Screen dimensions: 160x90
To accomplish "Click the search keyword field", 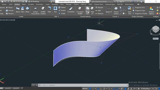I will click(102, 1).
